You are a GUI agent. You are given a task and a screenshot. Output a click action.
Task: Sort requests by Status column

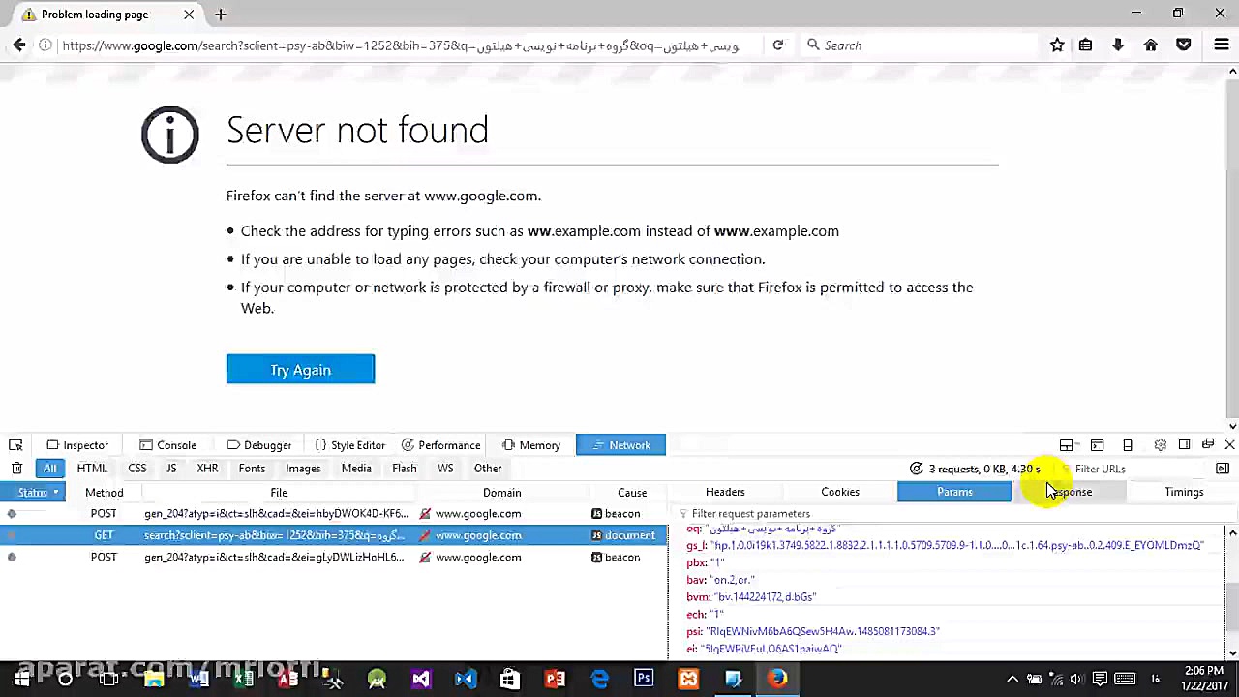tap(33, 493)
